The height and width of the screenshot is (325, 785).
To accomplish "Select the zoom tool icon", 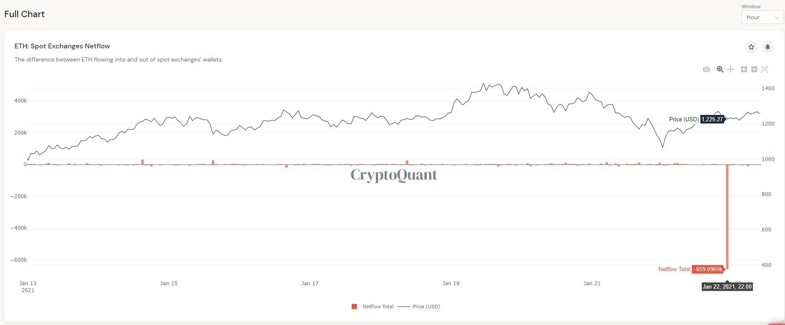I will tap(720, 69).
